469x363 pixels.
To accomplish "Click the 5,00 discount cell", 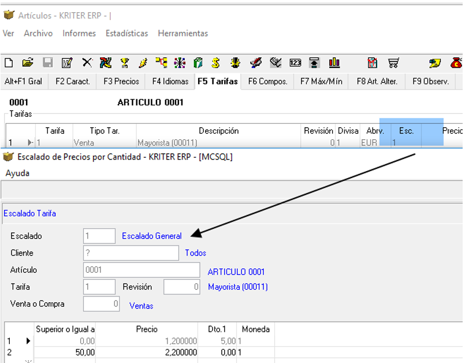I will point(217,341).
